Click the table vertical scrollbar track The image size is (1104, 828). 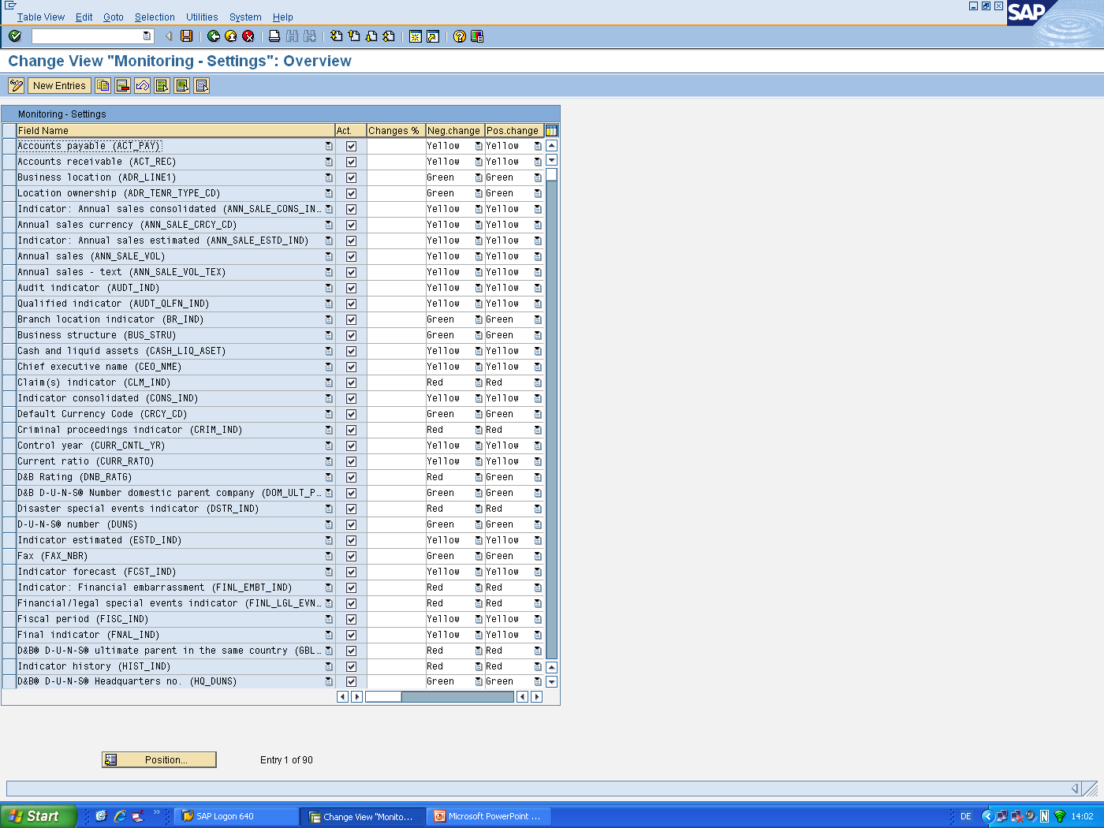552,418
